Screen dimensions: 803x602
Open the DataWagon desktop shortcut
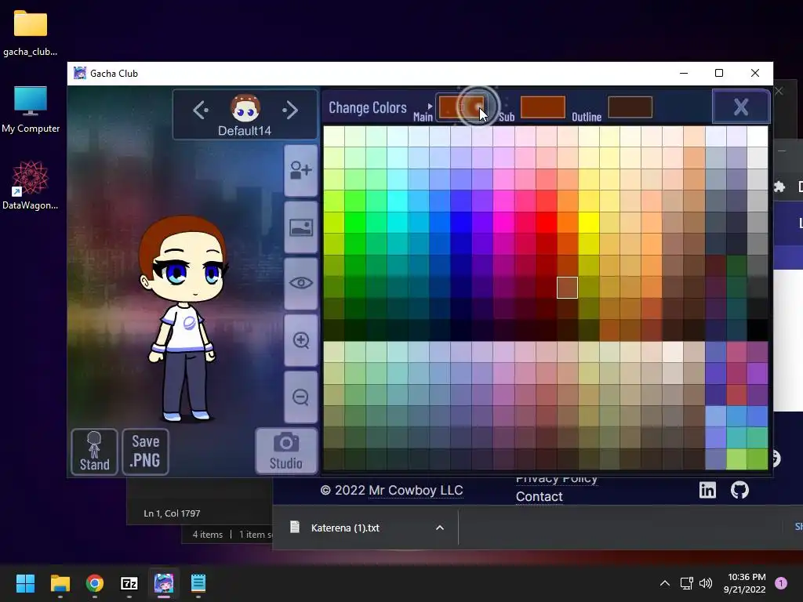pos(31,185)
